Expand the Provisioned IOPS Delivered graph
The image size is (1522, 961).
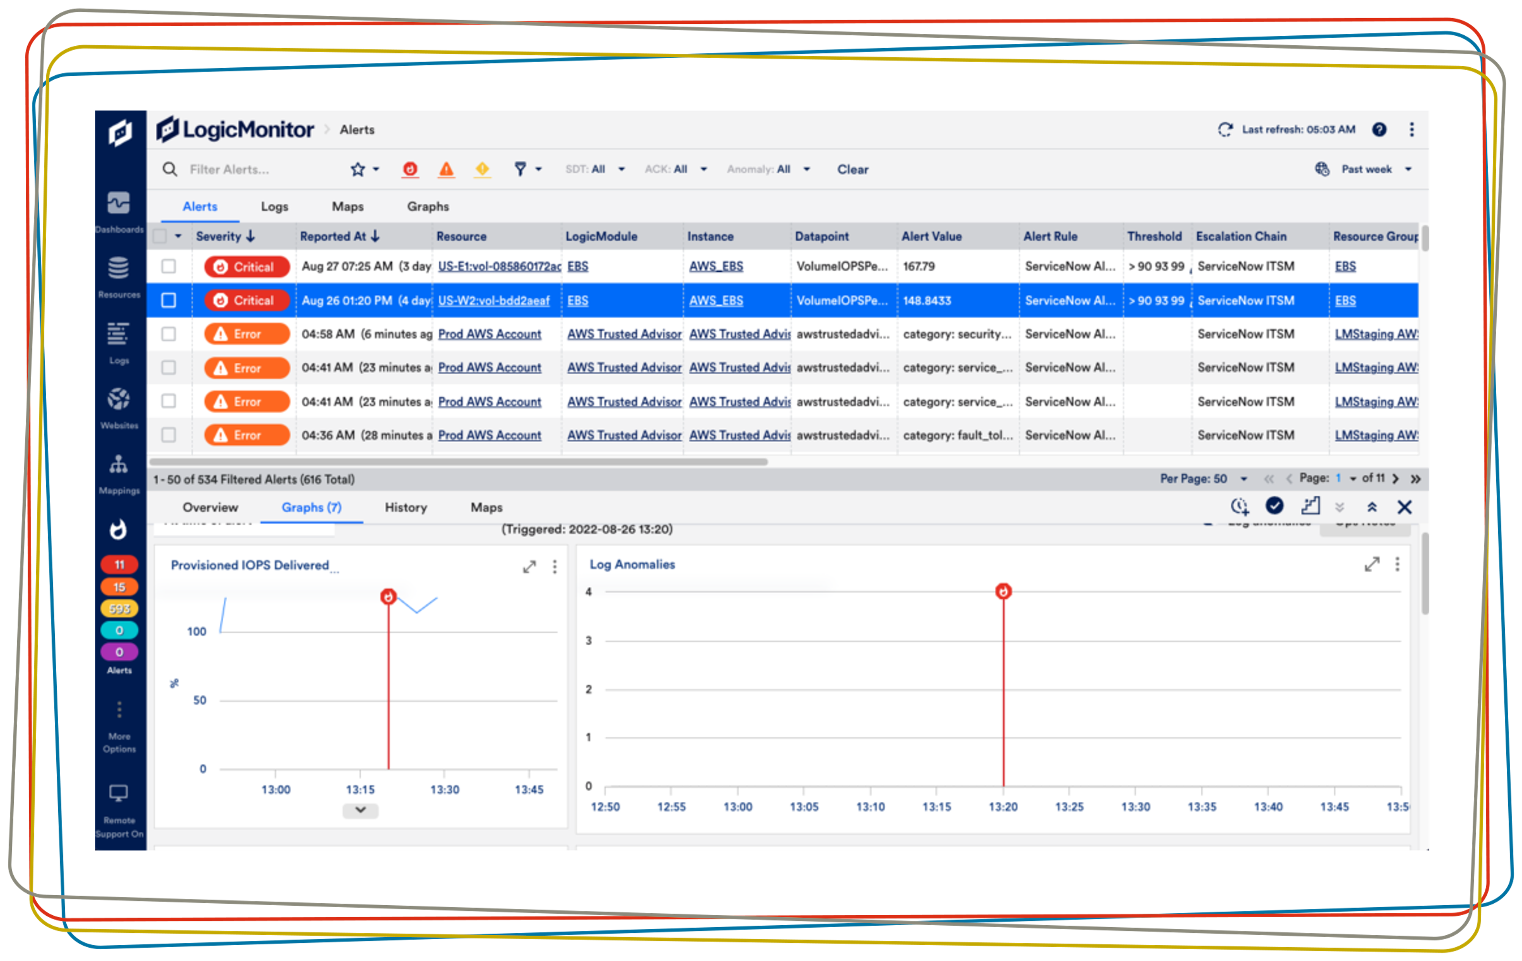pyautogui.click(x=530, y=567)
